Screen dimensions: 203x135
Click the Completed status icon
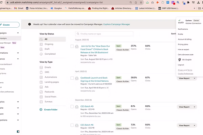point(41,54)
